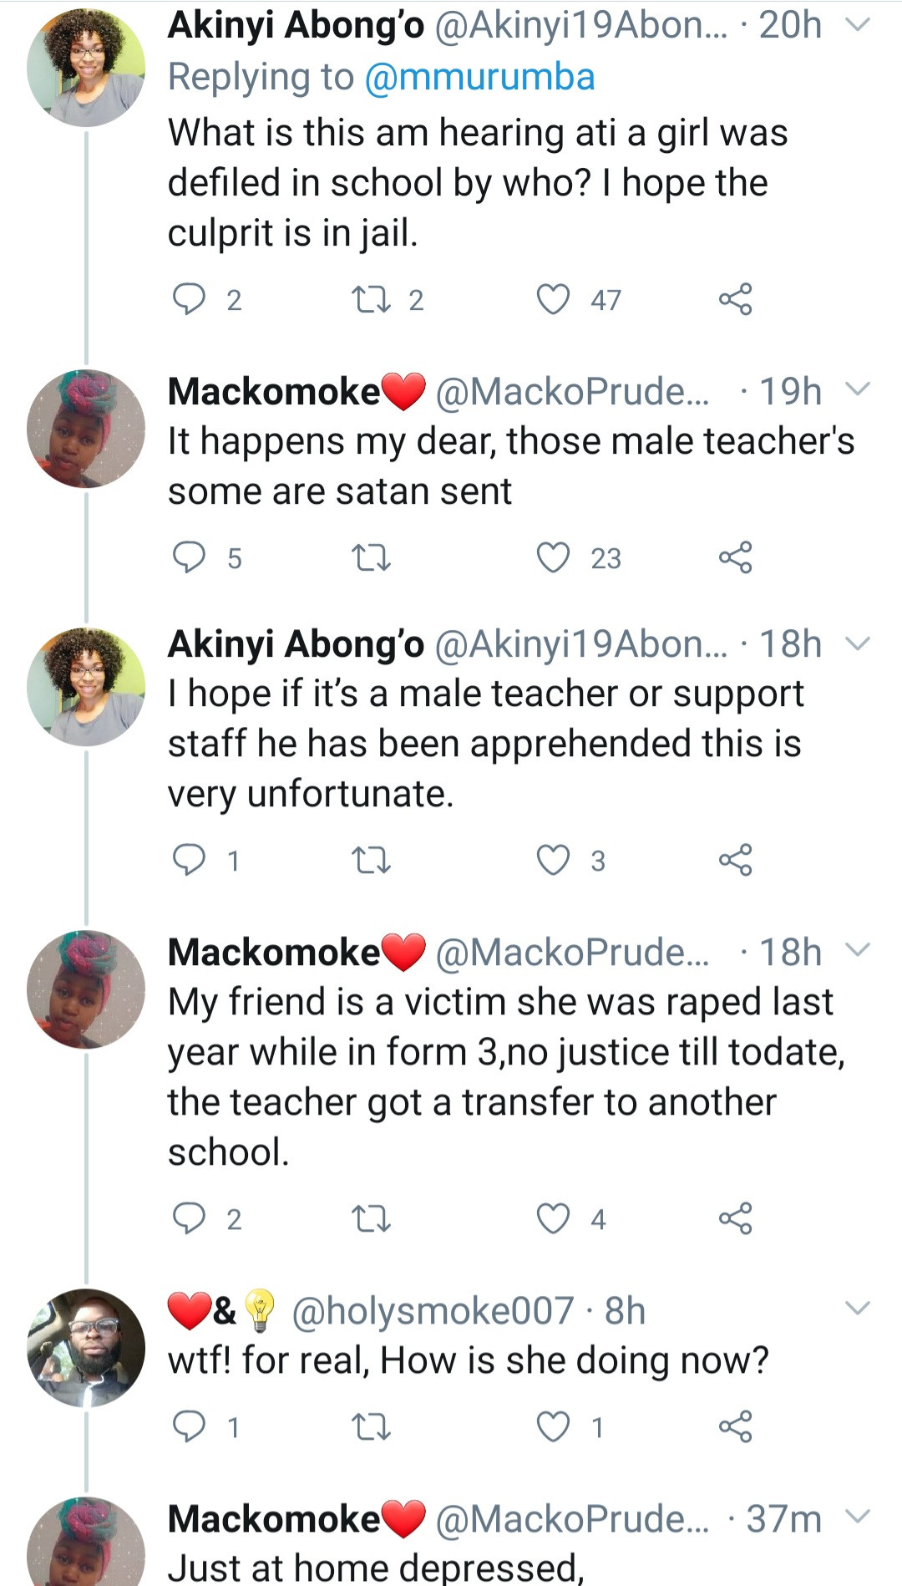This screenshot has height=1586, width=902.
Task: Share the tweet about teacher transfer
Action: [735, 1218]
